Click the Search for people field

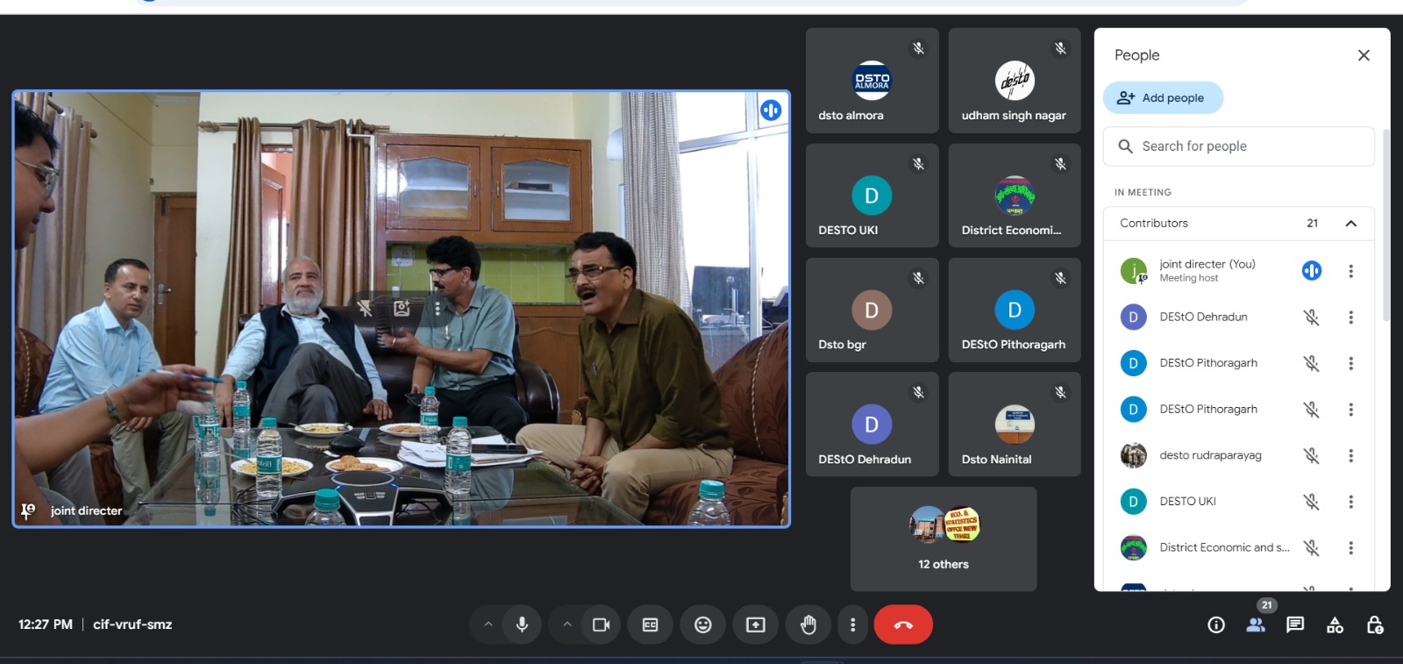1238,146
